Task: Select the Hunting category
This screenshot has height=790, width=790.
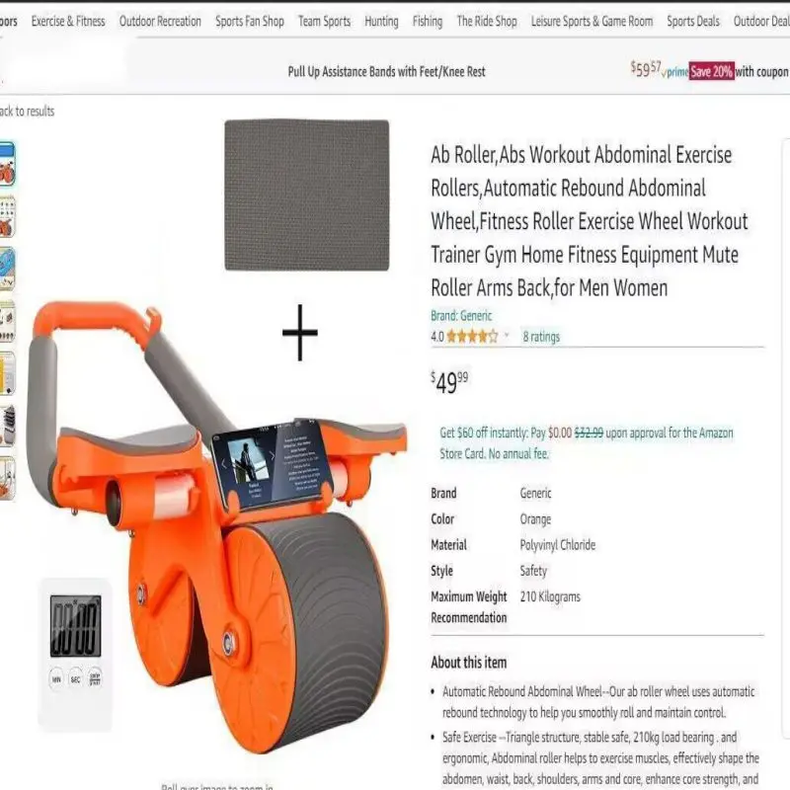Action: click(381, 21)
